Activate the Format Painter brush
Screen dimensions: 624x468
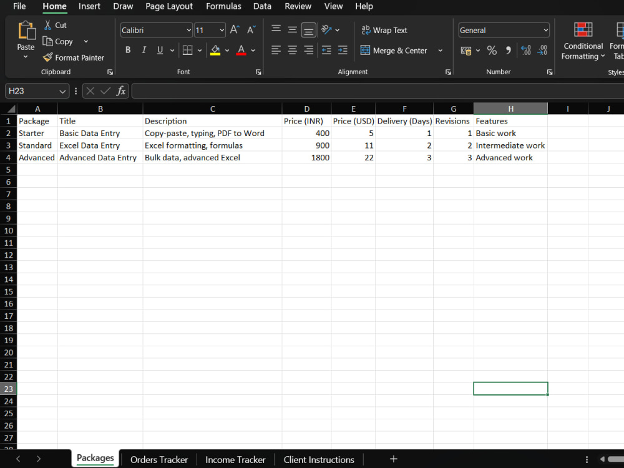click(74, 57)
